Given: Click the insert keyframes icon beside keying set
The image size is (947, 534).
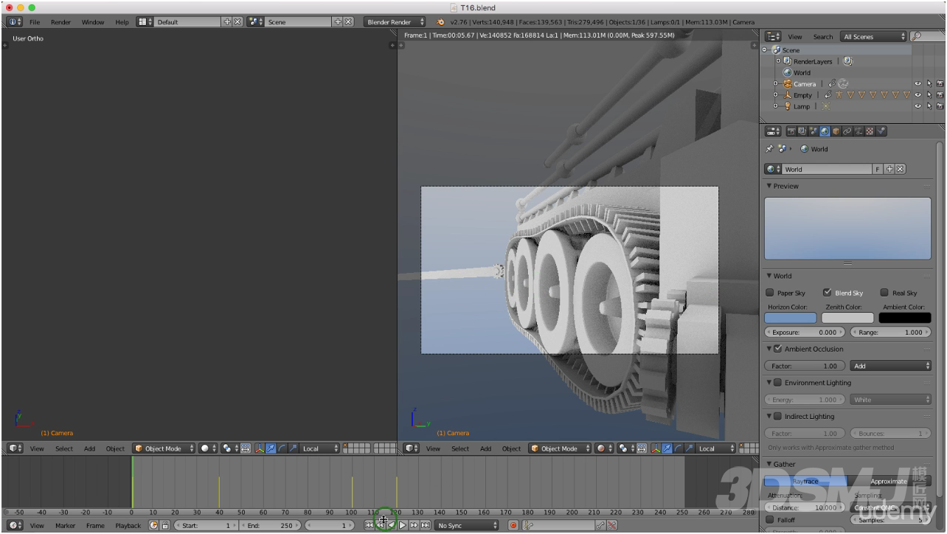Looking at the screenshot, I should (x=600, y=525).
